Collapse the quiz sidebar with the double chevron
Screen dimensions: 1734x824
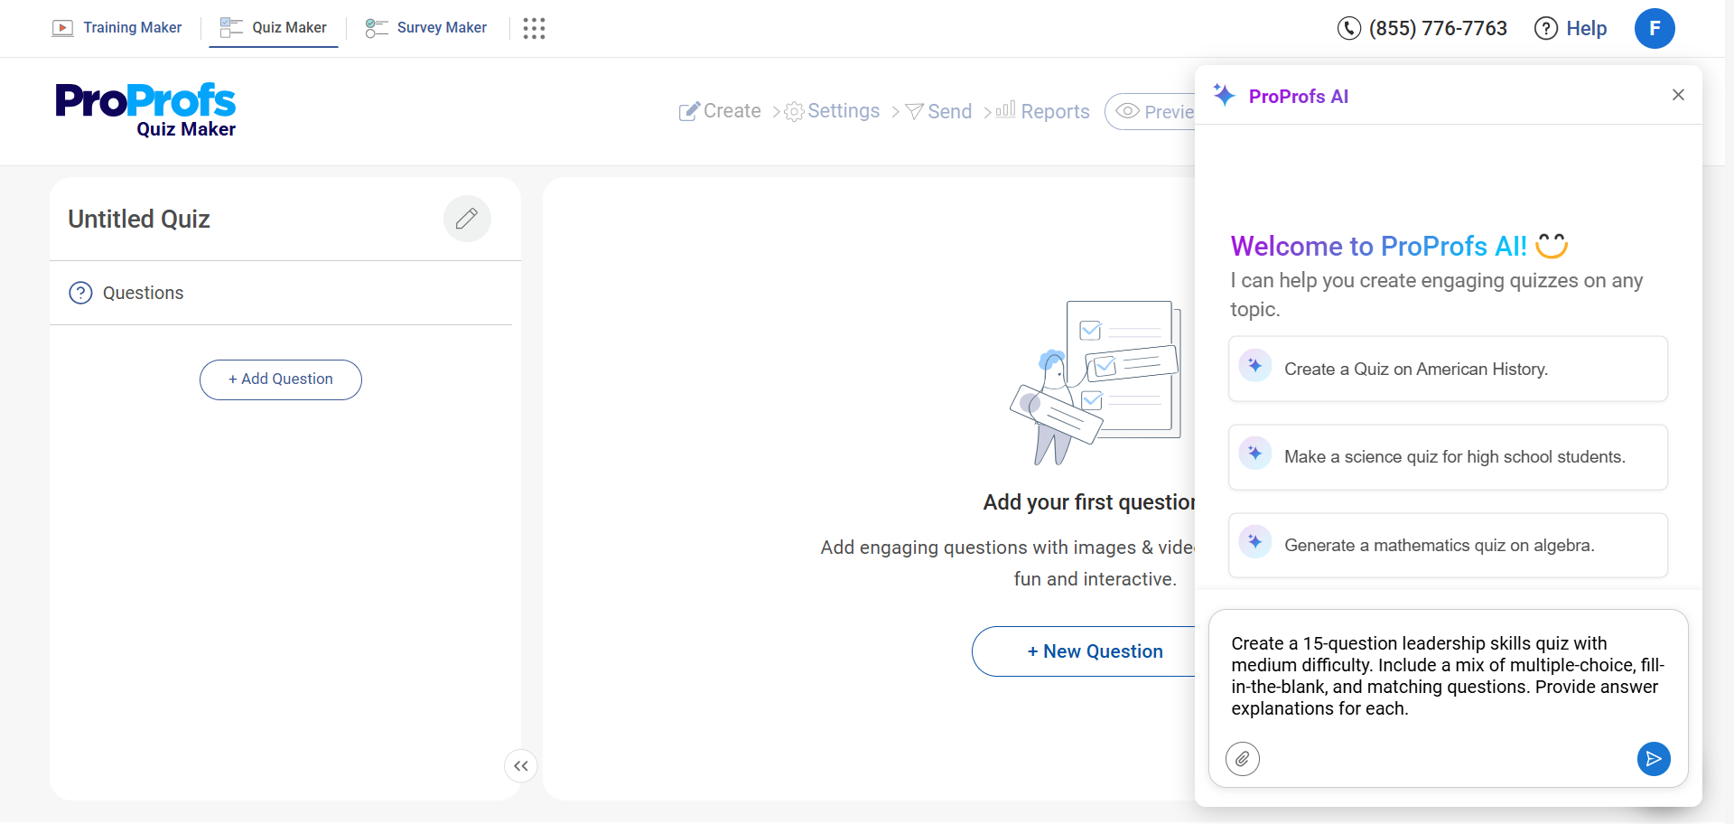tap(520, 765)
